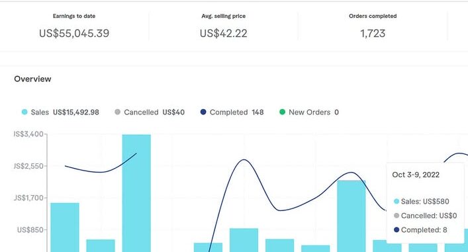The image size is (468, 252).
Task: Click the Sales total US$15,492.98
Action: (x=76, y=112)
